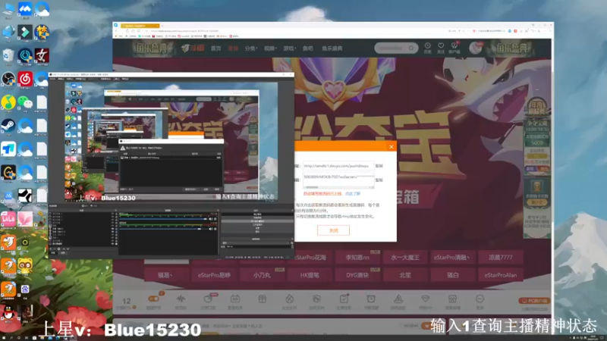
Task: Select streamer eStarPro清融
Action: 452,257
